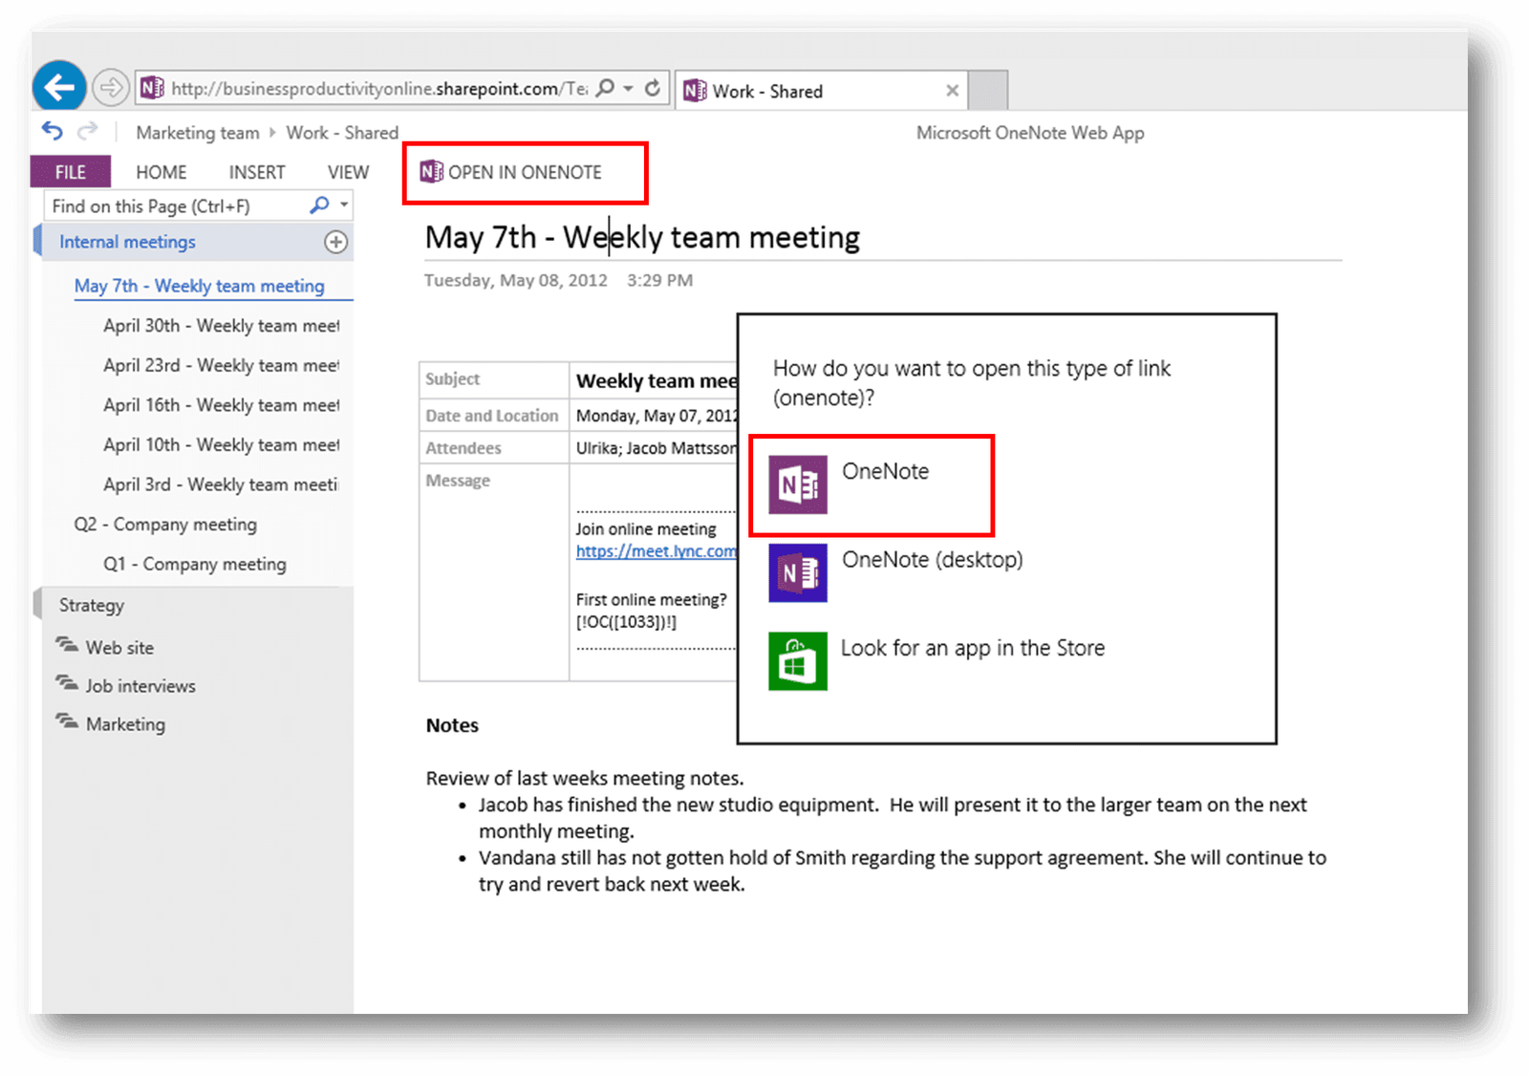
Task: Close the Work - Shared browser tab
Action: (x=952, y=91)
